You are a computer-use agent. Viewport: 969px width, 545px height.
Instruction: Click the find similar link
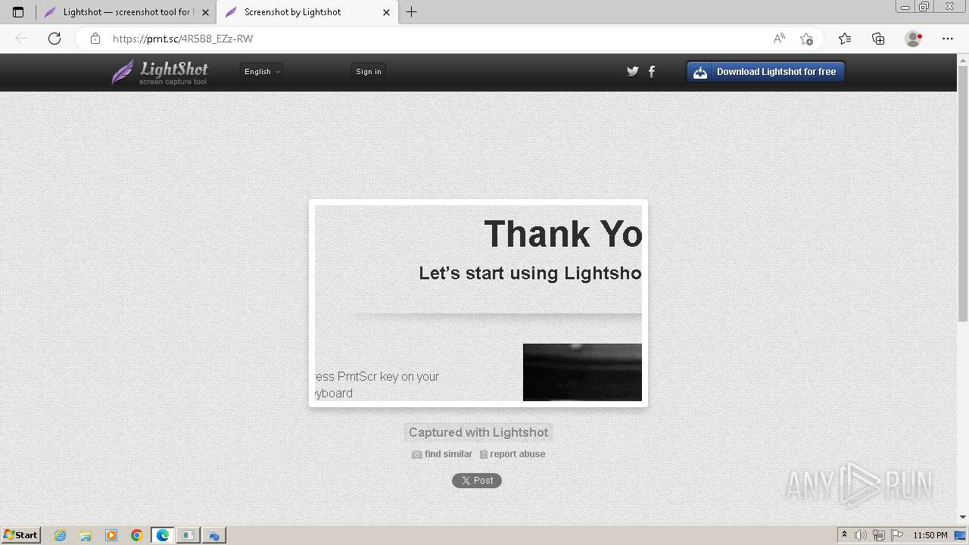pos(442,454)
